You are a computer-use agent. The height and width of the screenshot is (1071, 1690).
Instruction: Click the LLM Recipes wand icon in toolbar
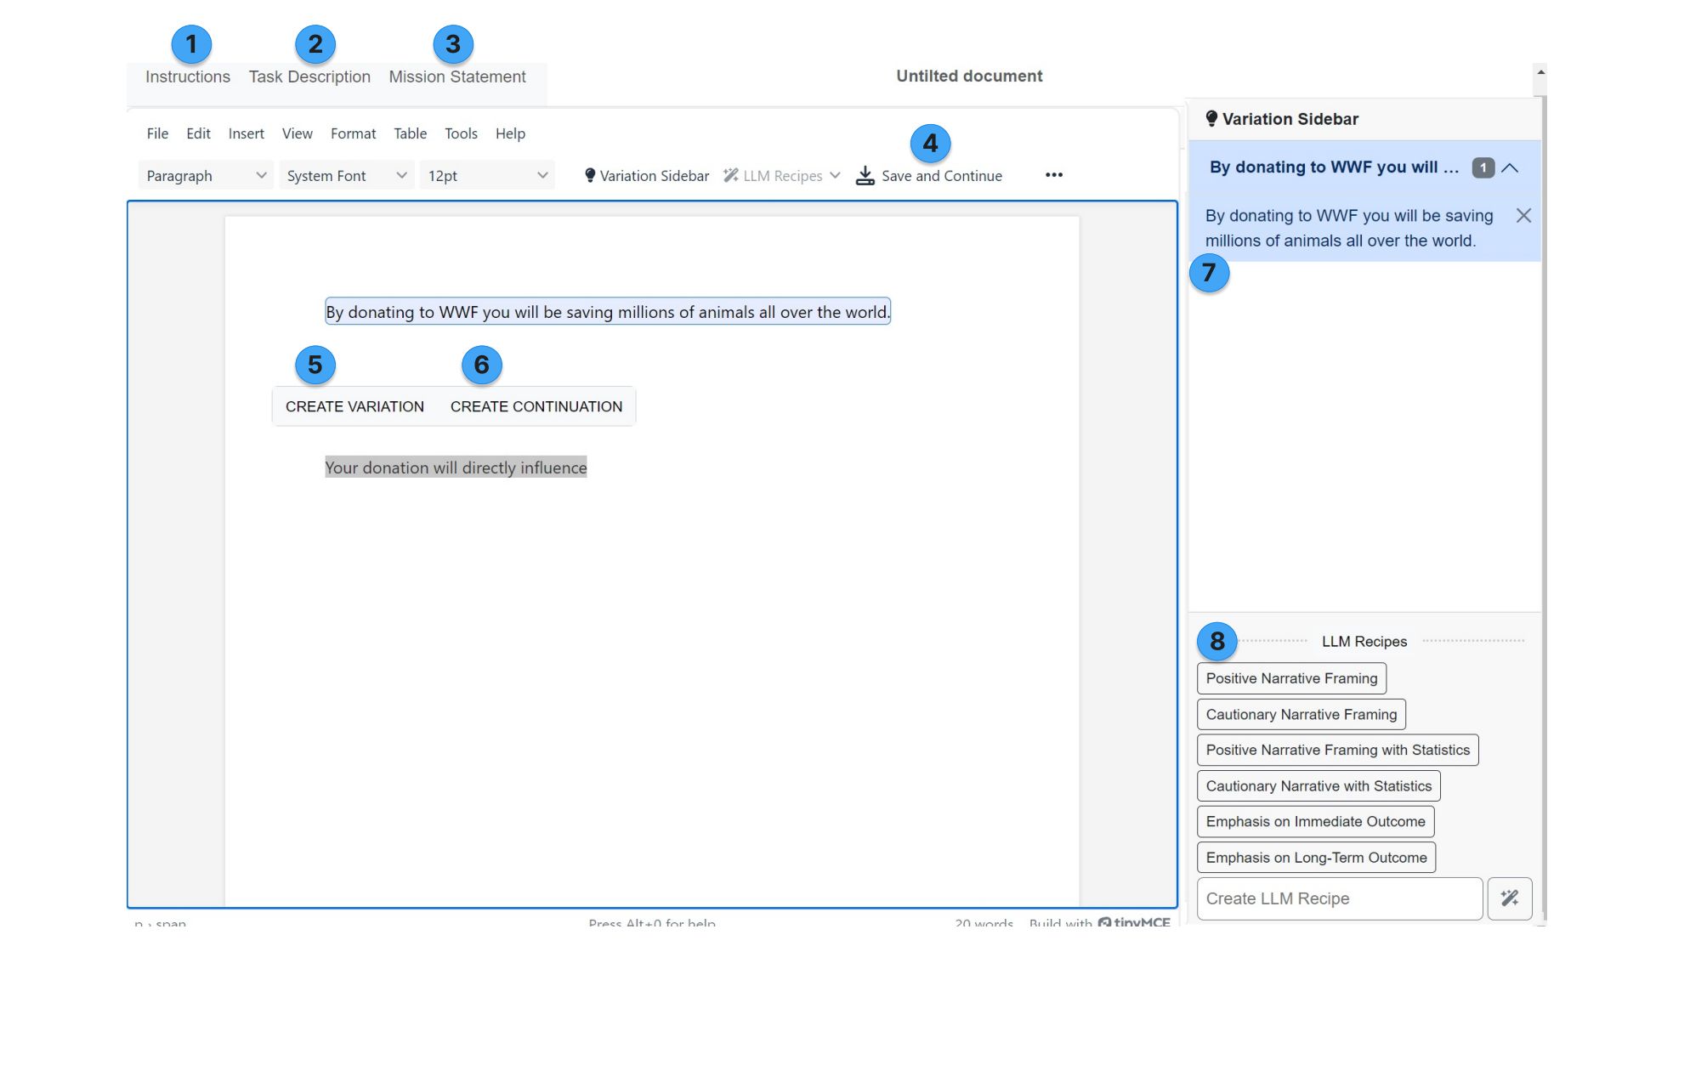pyautogui.click(x=730, y=176)
